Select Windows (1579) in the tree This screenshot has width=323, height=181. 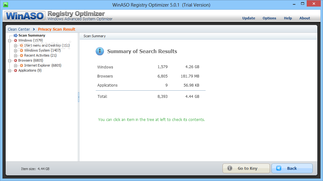(x=30, y=40)
